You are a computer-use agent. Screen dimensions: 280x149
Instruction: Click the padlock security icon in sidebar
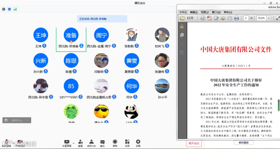coord(182,26)
